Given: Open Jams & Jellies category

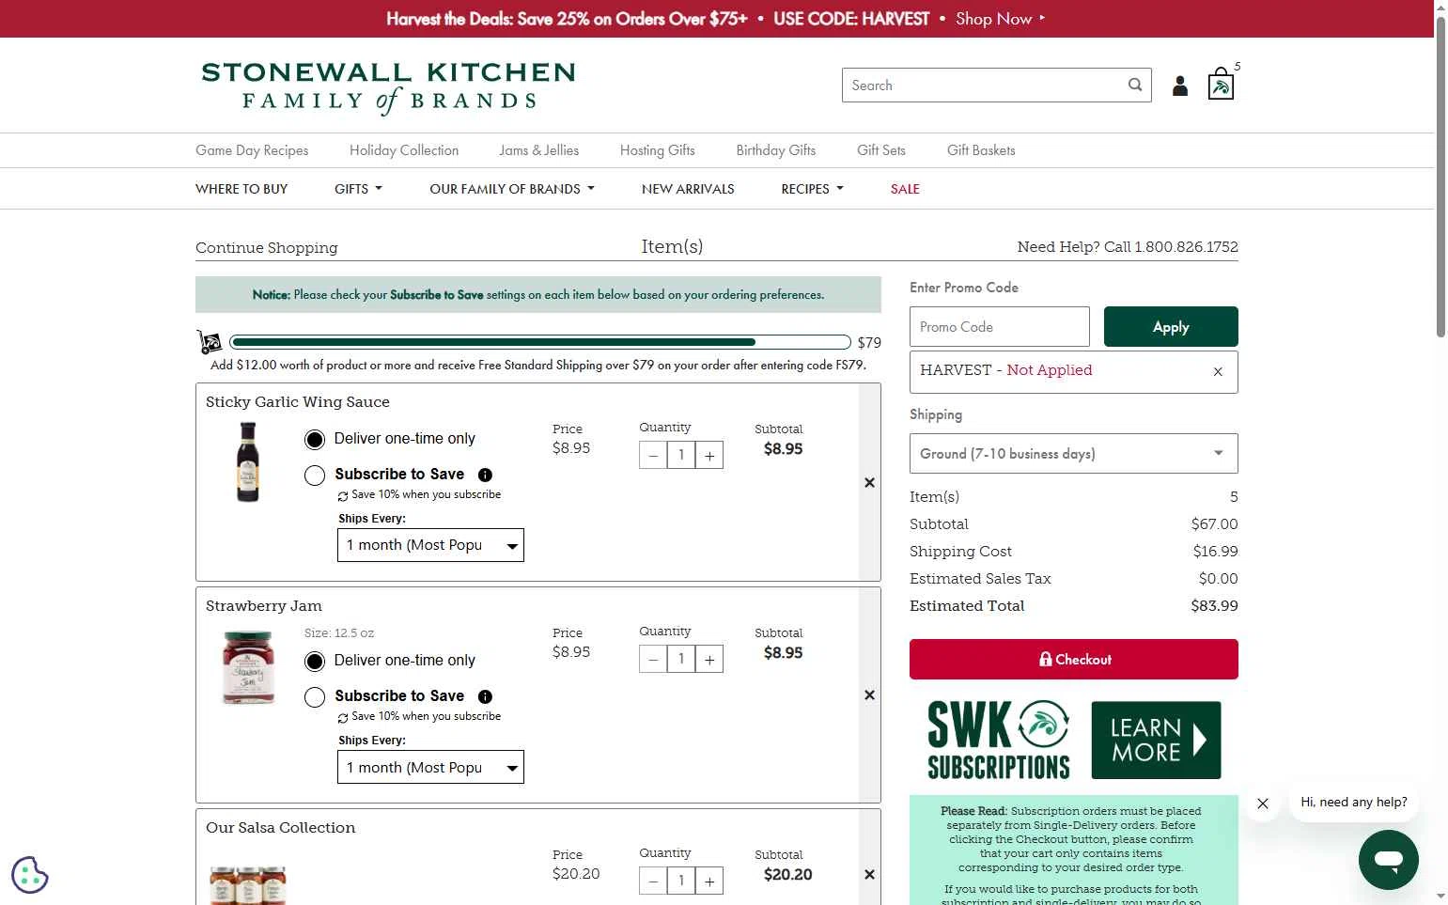Looking at the screenshot, I should 539,150.
